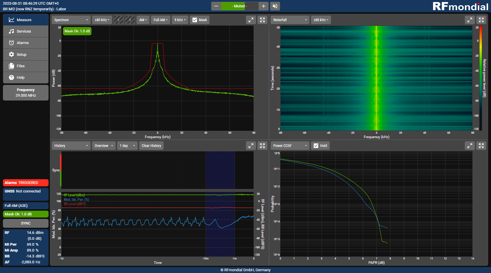
Task: Step spectrum frequency right arrow
Action: coord(130,20)
